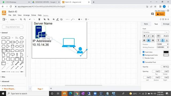This screenshot has width=171, height=96.
Task: Select the cloud shape in General
Action: pyautogui.click(x=17, y=46)
